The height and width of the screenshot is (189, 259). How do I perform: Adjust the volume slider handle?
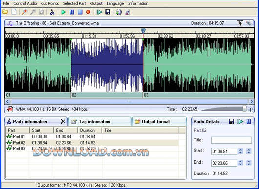[x=244, y=109]
